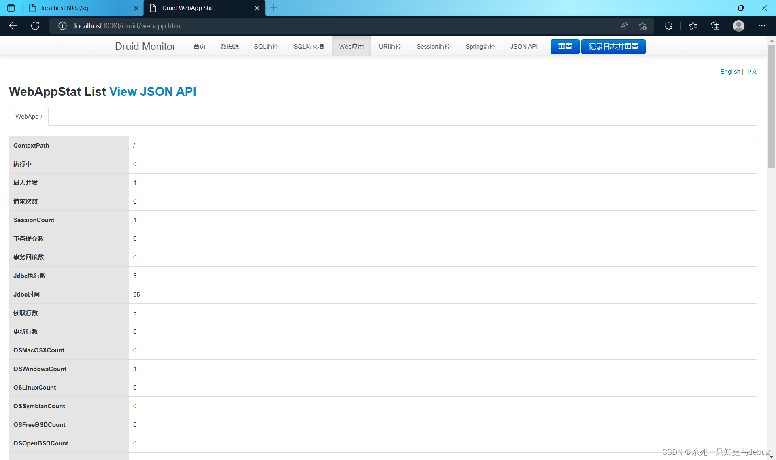776x460 pixels.
Task: Click the blue 重置 button
Action: click(x=565, y=47)
